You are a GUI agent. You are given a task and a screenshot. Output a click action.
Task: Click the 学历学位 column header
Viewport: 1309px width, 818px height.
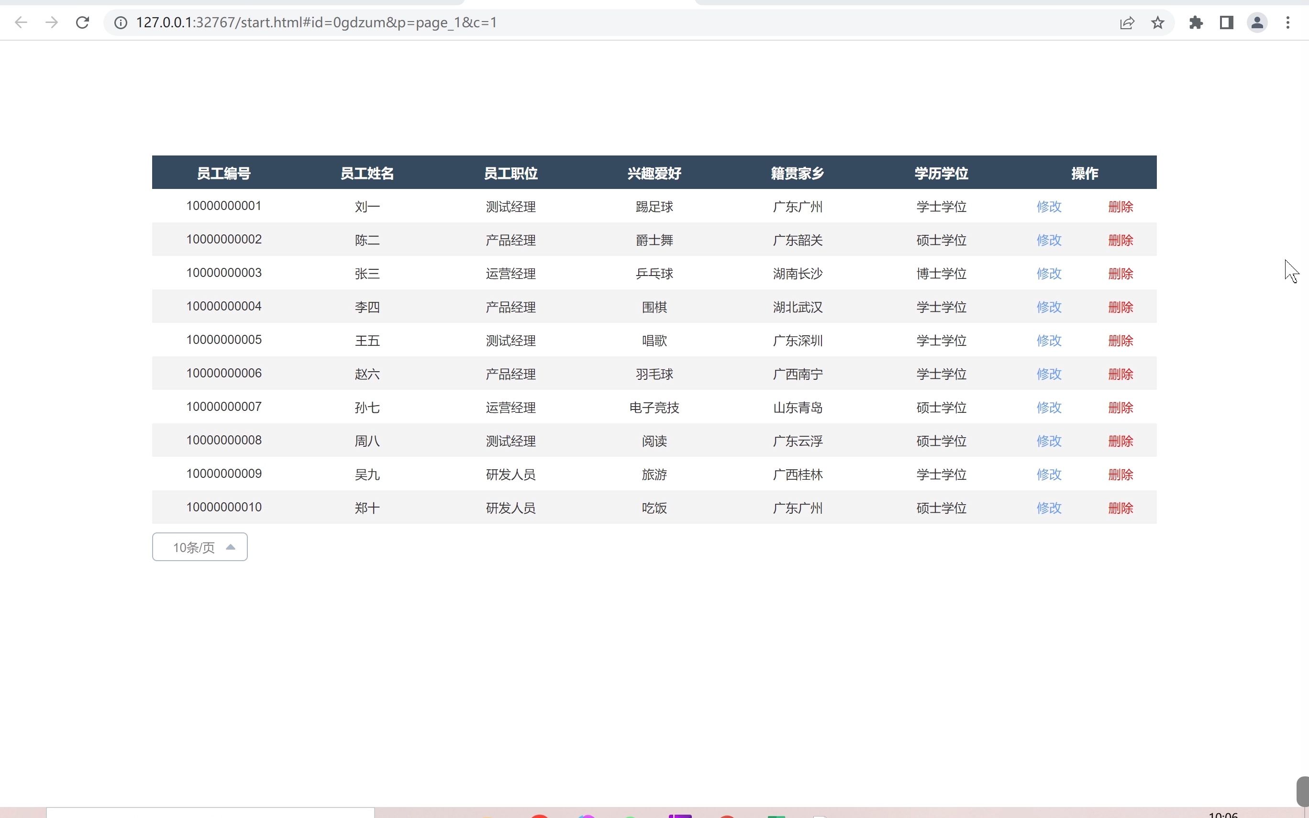pyautogui.click(x=941, y=173)
